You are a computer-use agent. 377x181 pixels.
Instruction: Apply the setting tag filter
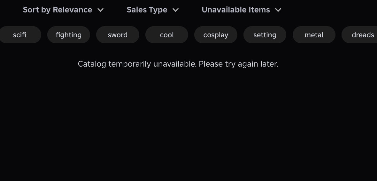(x=265, y=35)
